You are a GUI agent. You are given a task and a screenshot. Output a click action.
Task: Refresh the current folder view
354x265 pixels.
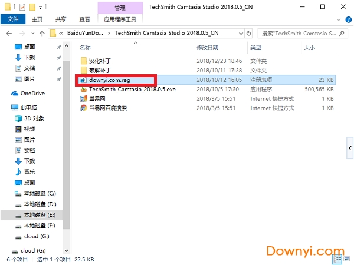tap(248, 34)
